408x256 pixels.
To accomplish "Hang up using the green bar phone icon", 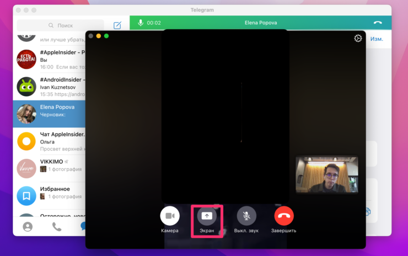I will point(378,23).
